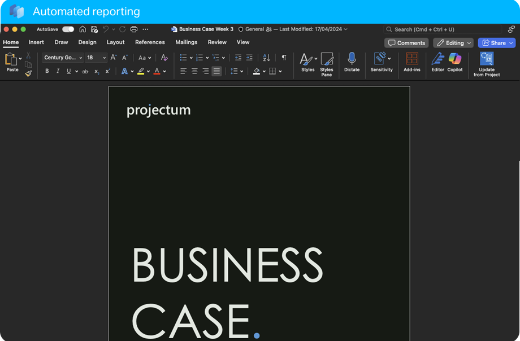
Task: Show paragraph marks with pilcrow icon
Action: (284, 58)
